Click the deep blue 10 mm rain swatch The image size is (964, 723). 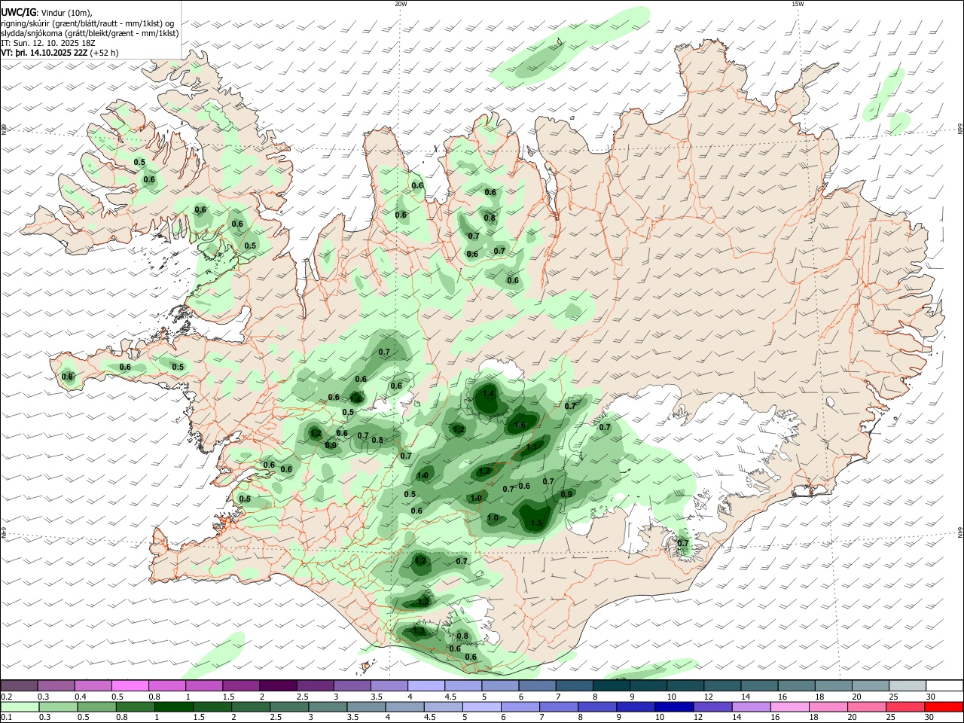pos(674,707)
